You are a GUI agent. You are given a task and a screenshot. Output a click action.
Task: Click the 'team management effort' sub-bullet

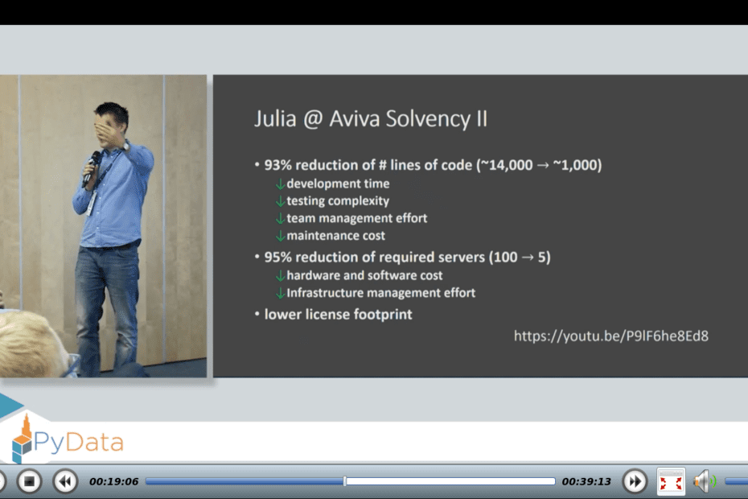pos(352,218)
